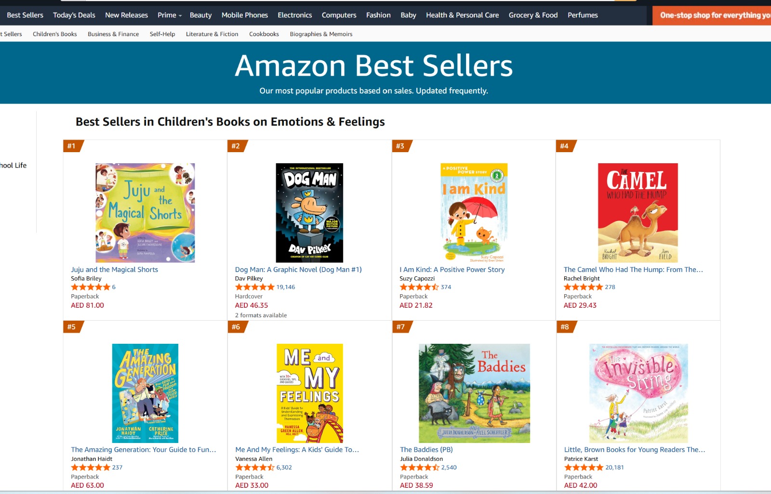Click the Dog Man book cover
771x494 pixels.
point(309,213)
